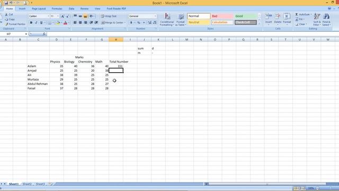Toggle Wrap Text
339x191 pixels.
coord(109,16)
